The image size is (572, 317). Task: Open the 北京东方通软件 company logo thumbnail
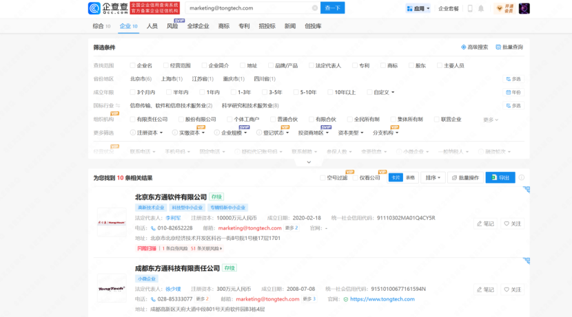point(112,222)
